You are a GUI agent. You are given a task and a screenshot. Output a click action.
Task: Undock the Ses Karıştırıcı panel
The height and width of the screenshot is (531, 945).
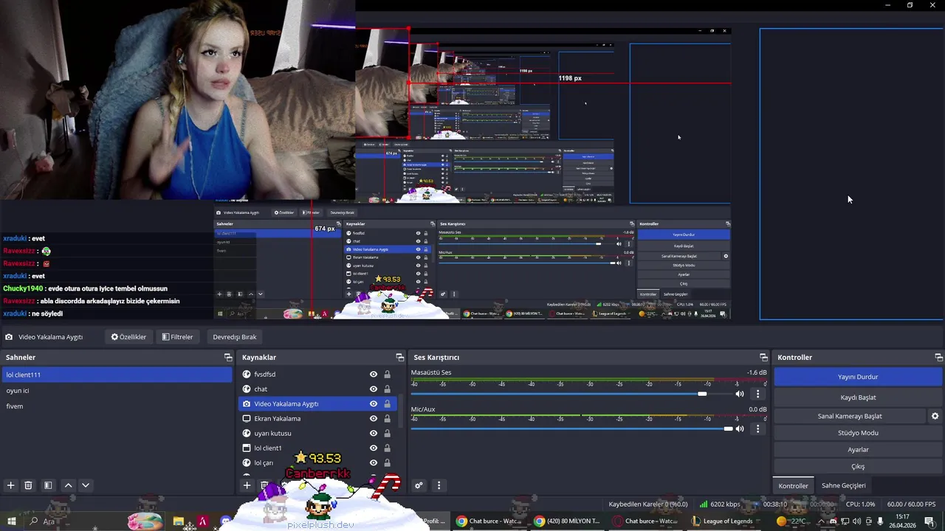[x=763, y=357]
